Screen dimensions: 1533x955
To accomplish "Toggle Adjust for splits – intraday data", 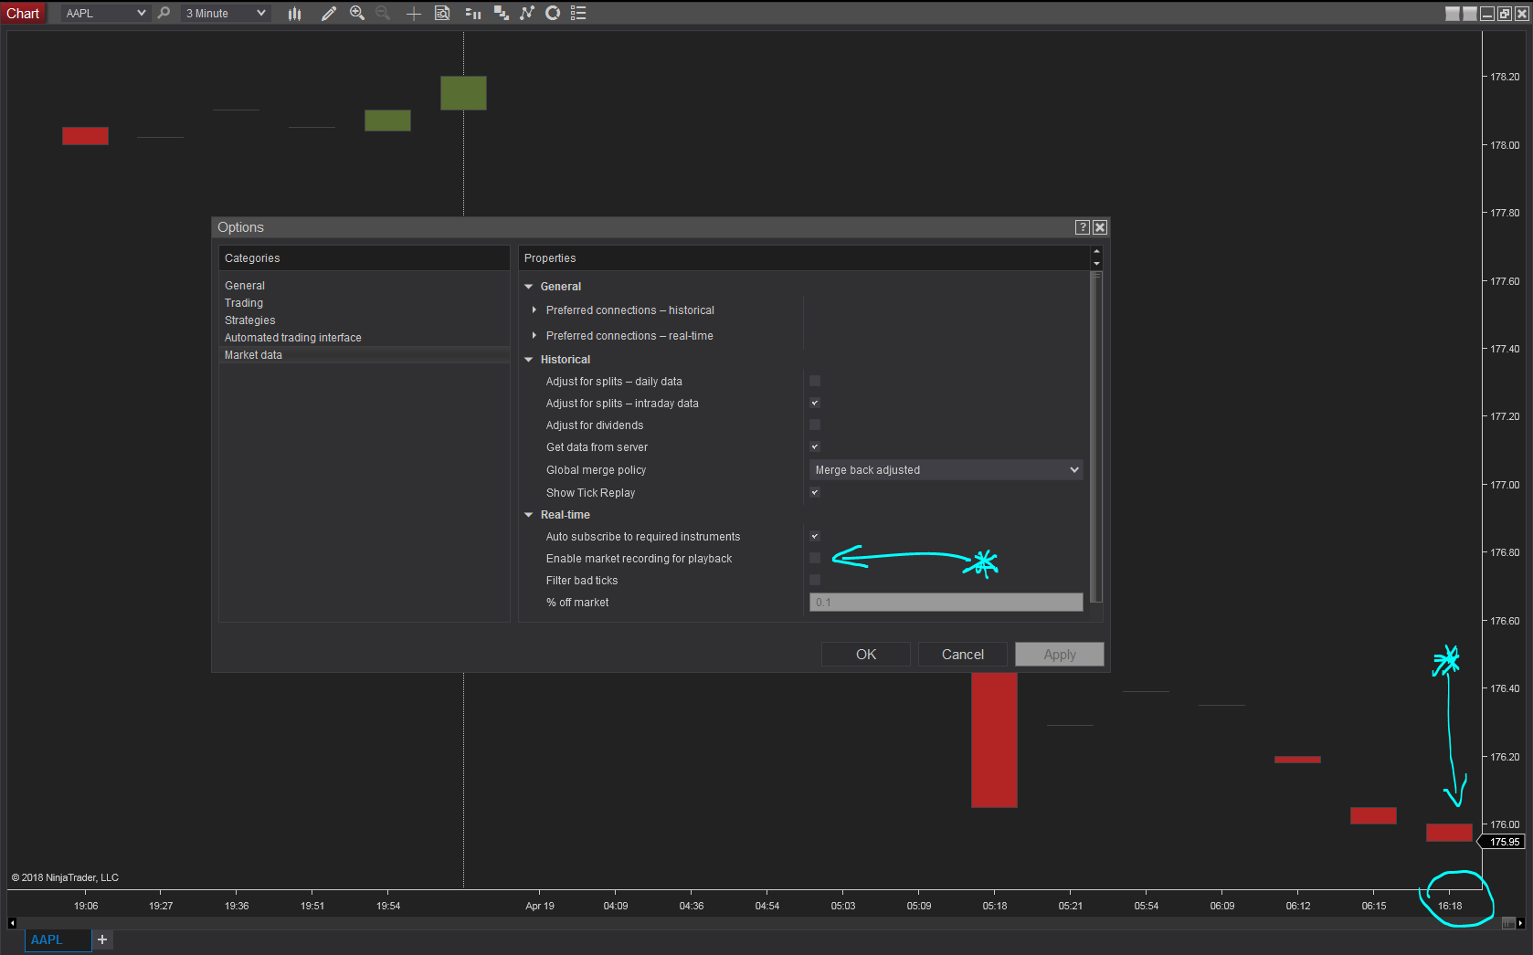I will [815, 403].
